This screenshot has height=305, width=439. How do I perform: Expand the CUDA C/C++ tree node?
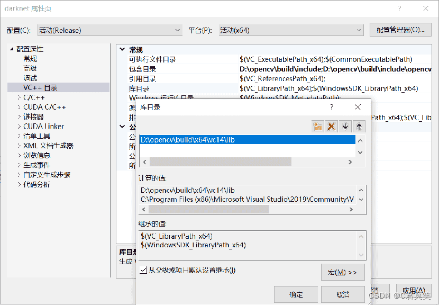pos(19,107)
